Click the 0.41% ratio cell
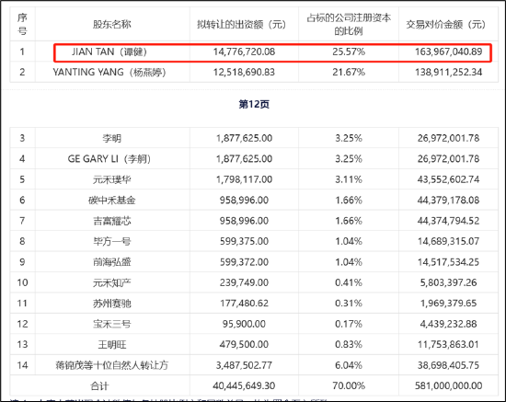The width and height of the screenshot is (506, 402). (349, 282)
